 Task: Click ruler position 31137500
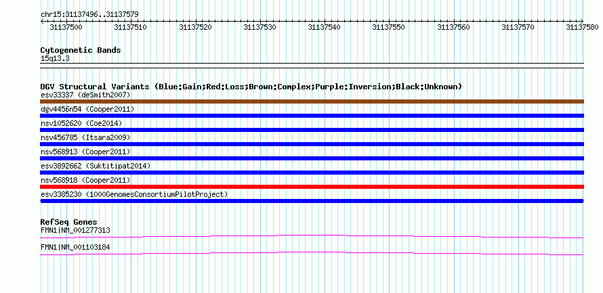pyautogui.click(x=66, y=28)
